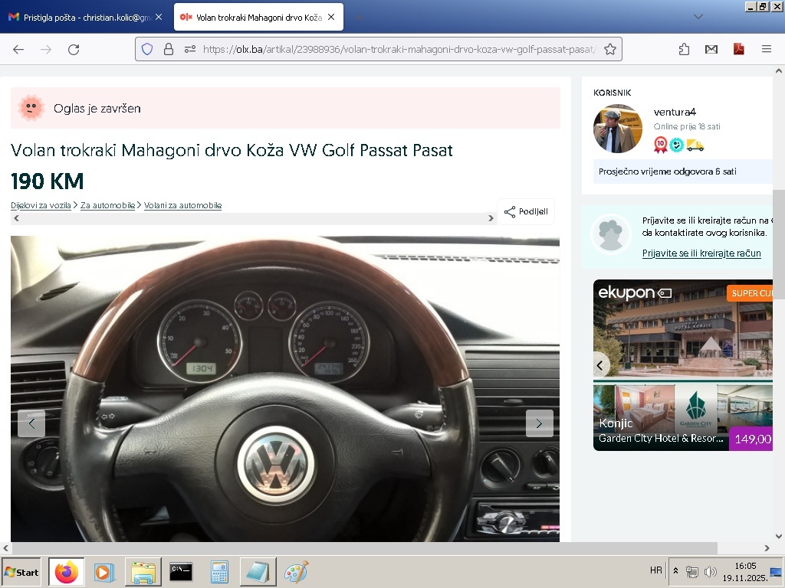Show the previous listing photo
Viewport: 785px width, 588px height.
click(31, 423)
